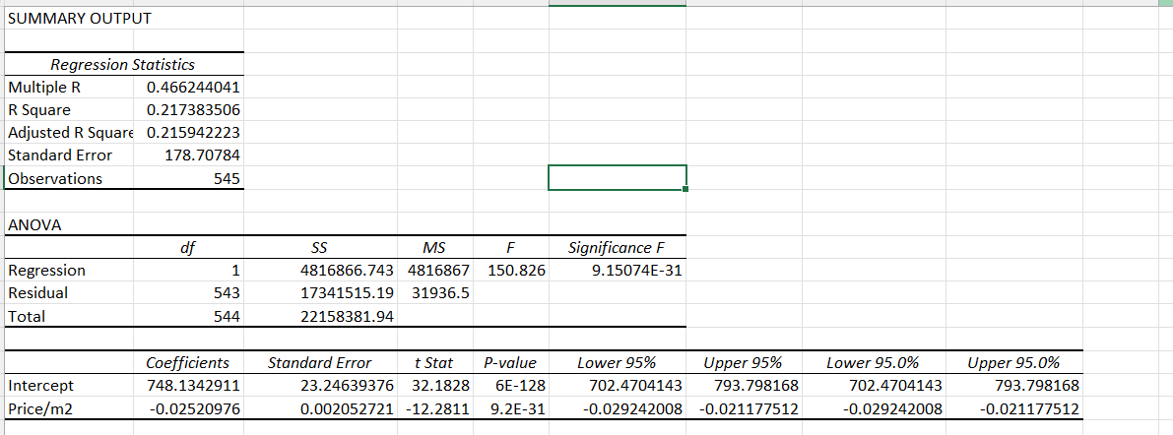
Task: Click the Significance F header
Action: pos(617,247)
